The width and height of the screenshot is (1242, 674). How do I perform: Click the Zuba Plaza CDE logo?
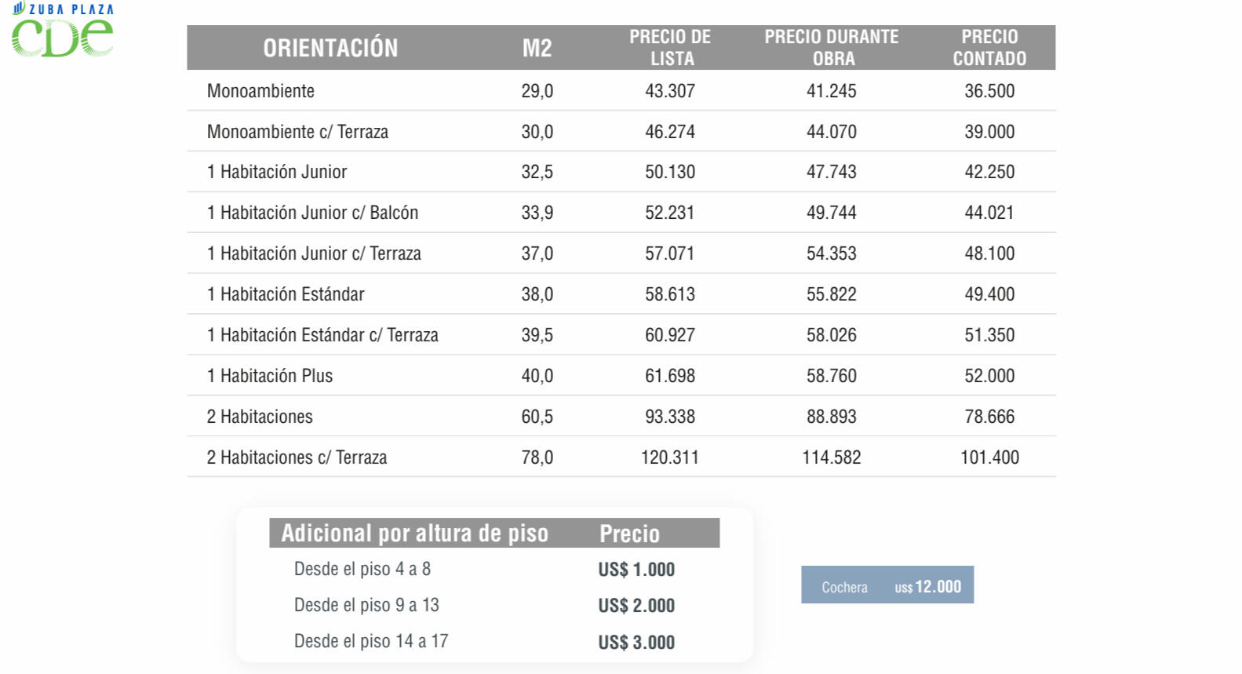point(63,30)
